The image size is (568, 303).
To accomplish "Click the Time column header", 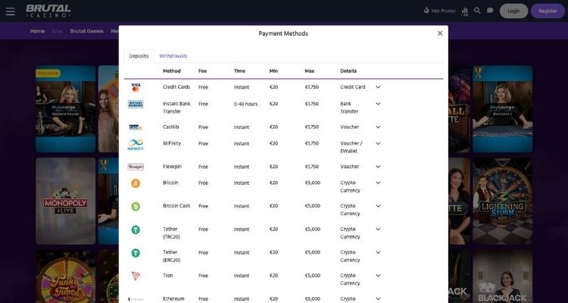I will pyautogui.click(x=239, y=71).
